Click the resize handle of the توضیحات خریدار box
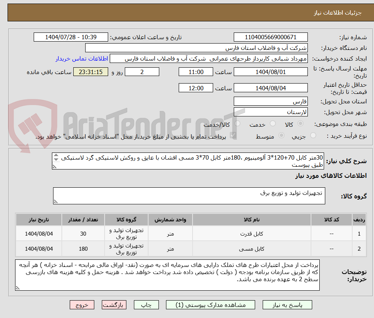 (x=18, y=289)
